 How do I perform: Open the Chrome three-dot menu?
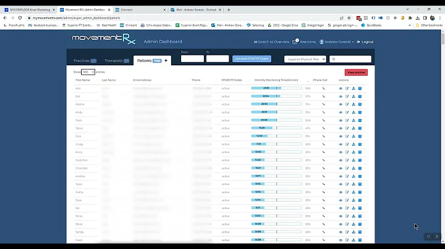pos(439,18)
